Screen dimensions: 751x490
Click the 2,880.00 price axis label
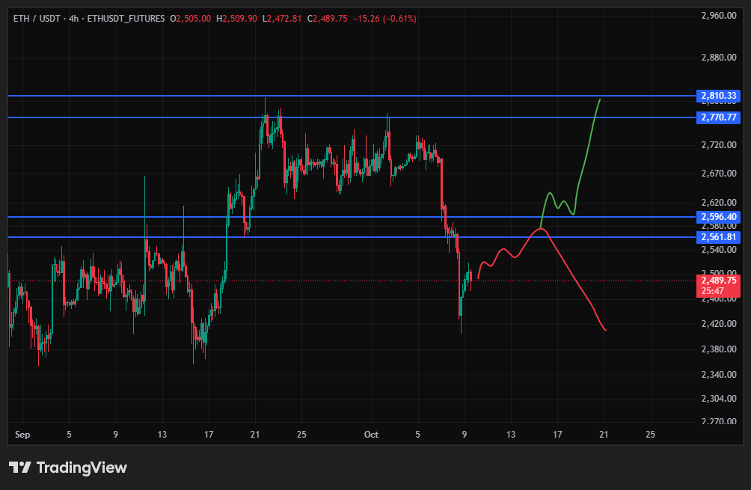[x=719, y=58]
